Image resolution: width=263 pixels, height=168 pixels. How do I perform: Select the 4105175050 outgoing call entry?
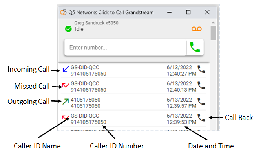click(86, 102)
